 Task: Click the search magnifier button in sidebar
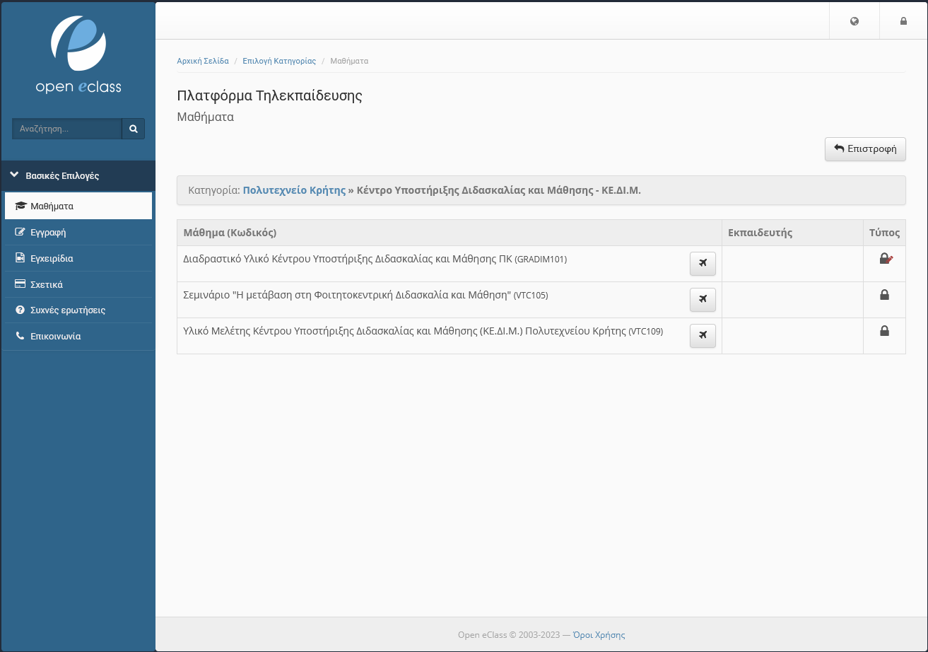[x=133, y=129]
